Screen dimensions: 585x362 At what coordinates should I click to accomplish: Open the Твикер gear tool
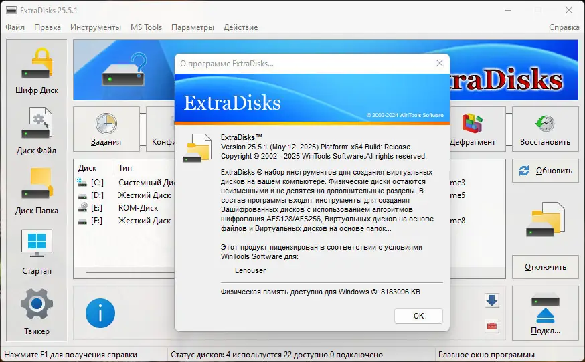pos(37,312)
